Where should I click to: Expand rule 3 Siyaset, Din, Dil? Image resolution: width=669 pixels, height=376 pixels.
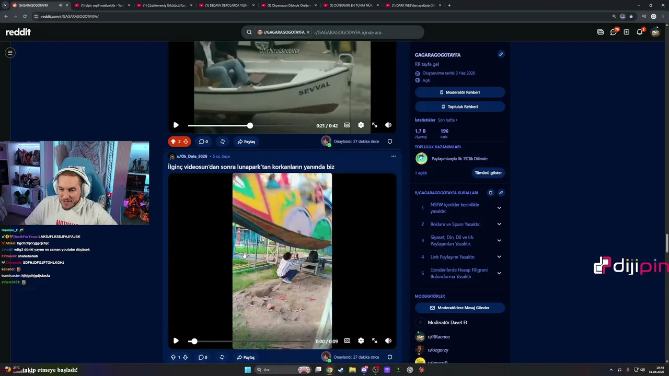pyautogui.click(x=499, y=240)
